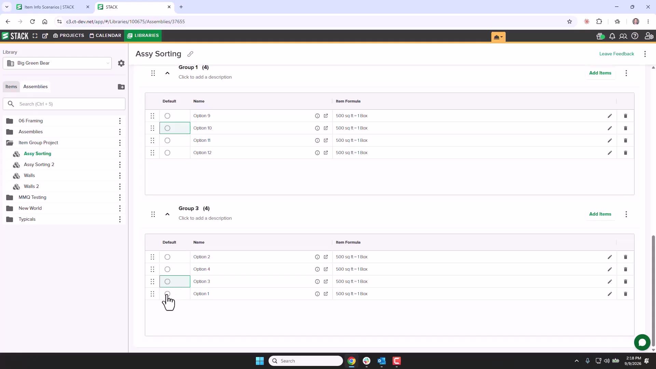Open library settings gear
This screenshot has width=656, height=369.
tap(121, 63)
